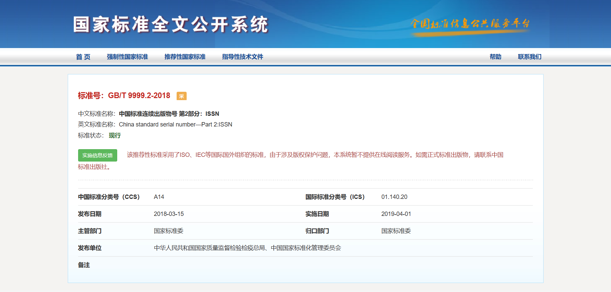
Task: Select 指导性技术文件 in the navigation bar
Action: pos(242,57)
